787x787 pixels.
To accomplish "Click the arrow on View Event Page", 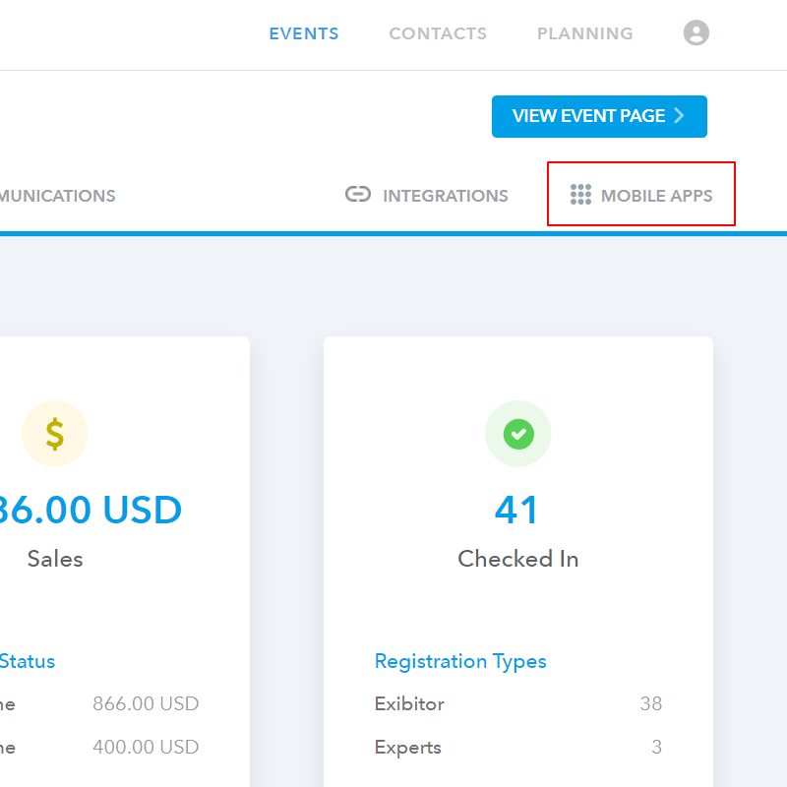I will click(x=679, y=116).
